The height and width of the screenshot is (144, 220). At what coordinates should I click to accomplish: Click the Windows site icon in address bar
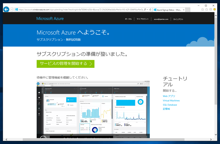(16, 10)
